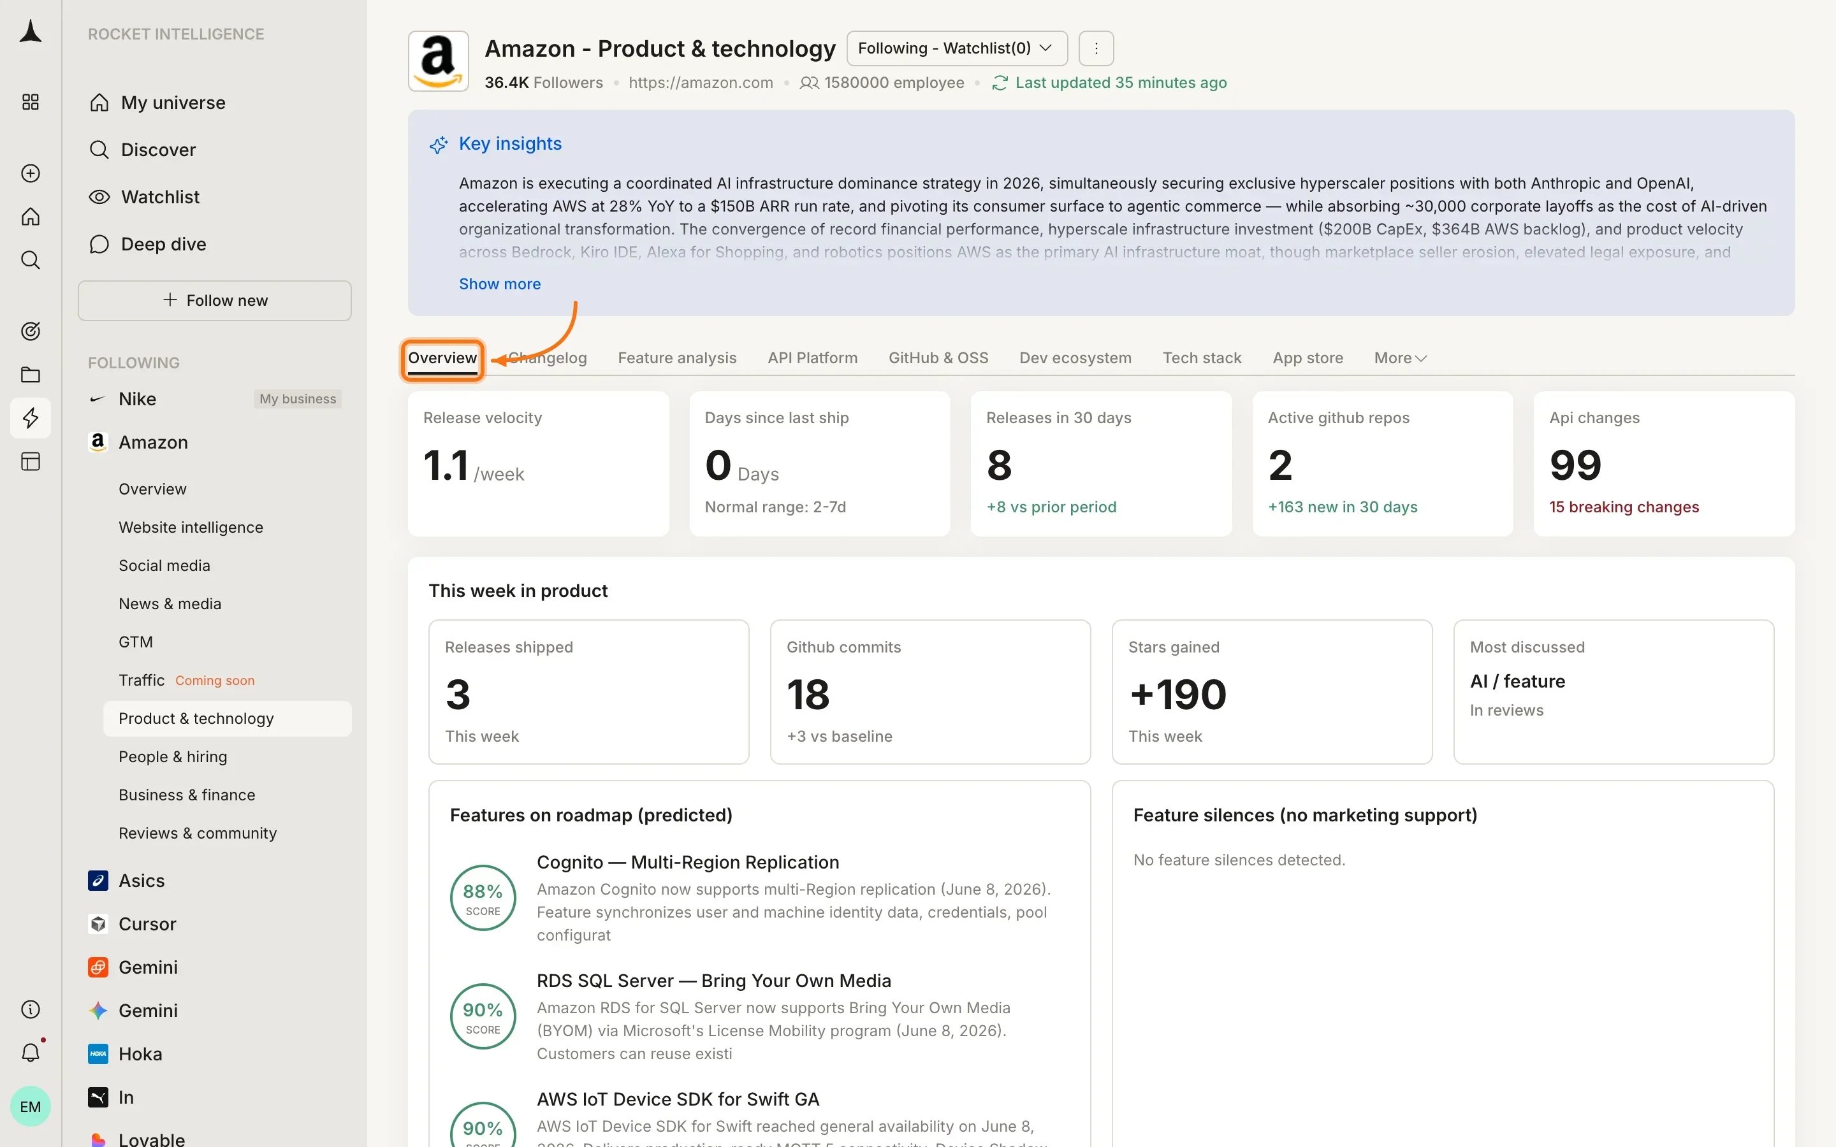Viewport: 1836px width, 1147px height.
Task: Click the Amazon icon in Following list
Action: point(98,442)
